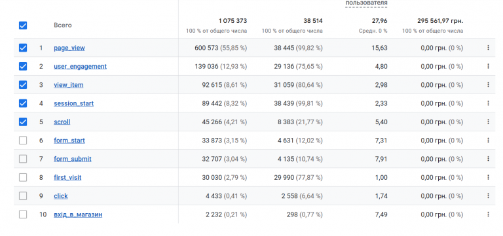Open the three-dot menu for user_engagement row
This screenshot has height=236, width=503.
488,66
